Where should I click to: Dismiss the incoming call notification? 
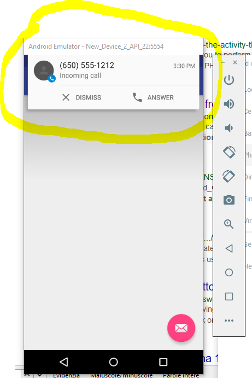81,97
